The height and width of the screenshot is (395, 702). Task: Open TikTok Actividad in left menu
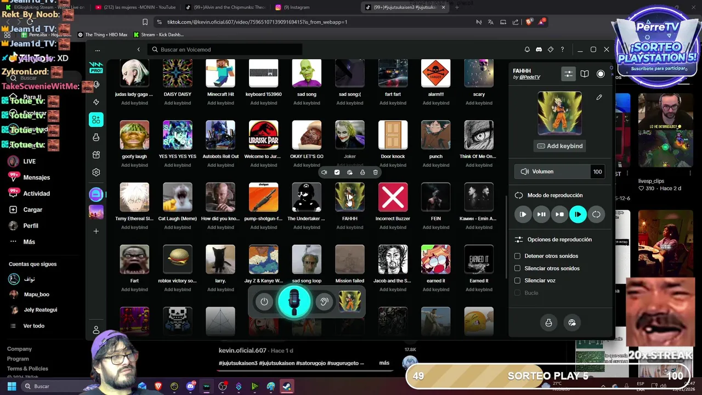36,194
